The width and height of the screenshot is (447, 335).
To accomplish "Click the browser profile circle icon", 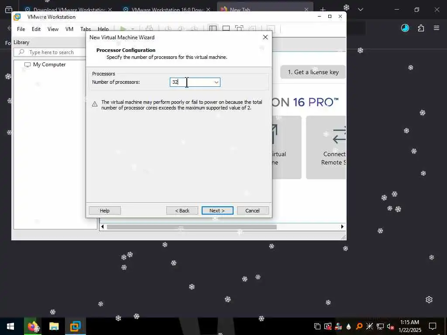I will (405, 28).
